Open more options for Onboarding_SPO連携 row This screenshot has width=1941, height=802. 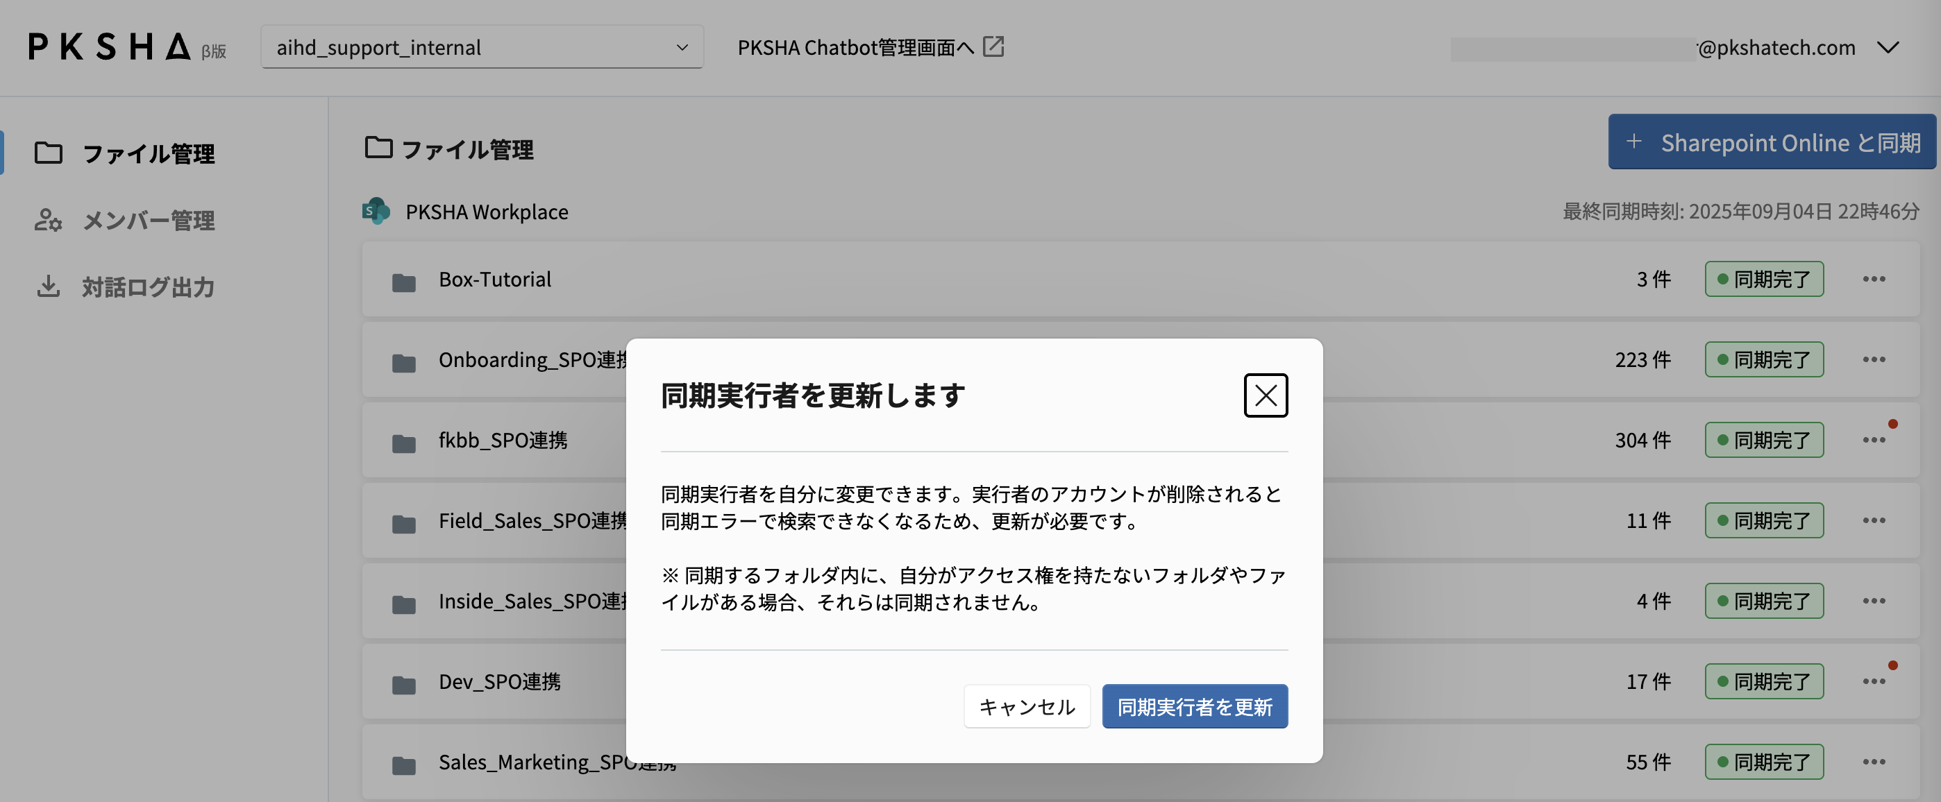point(1873,359)
